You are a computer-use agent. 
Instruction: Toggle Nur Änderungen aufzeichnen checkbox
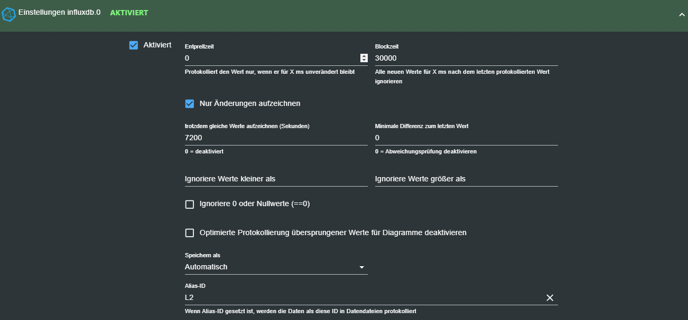[x=190, y=104]
